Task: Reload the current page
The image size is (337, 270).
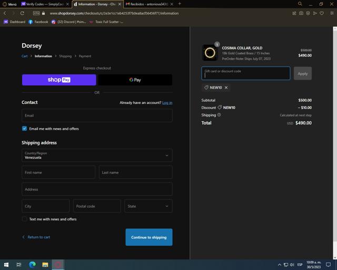Action: pos(22,13)
